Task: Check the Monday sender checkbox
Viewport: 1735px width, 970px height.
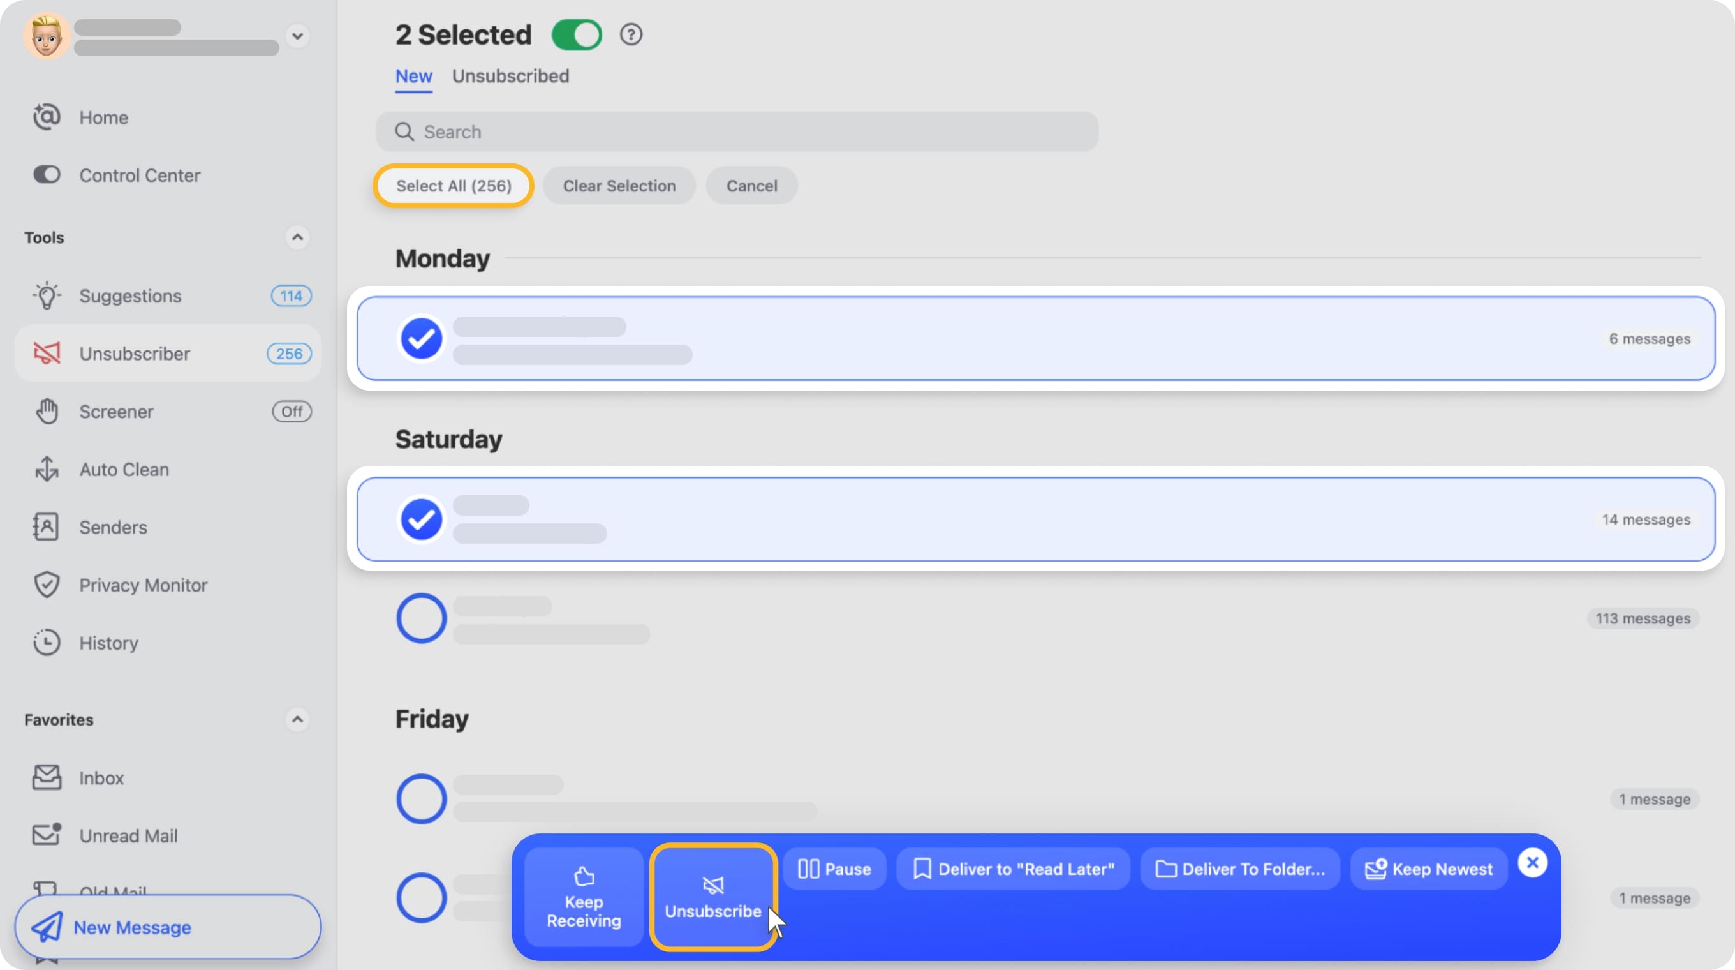Action: (x=420, y=338)
